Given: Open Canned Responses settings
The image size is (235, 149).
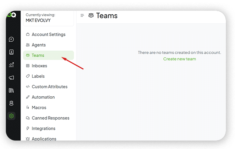Looking at the screenshot, I should point(50,118).
